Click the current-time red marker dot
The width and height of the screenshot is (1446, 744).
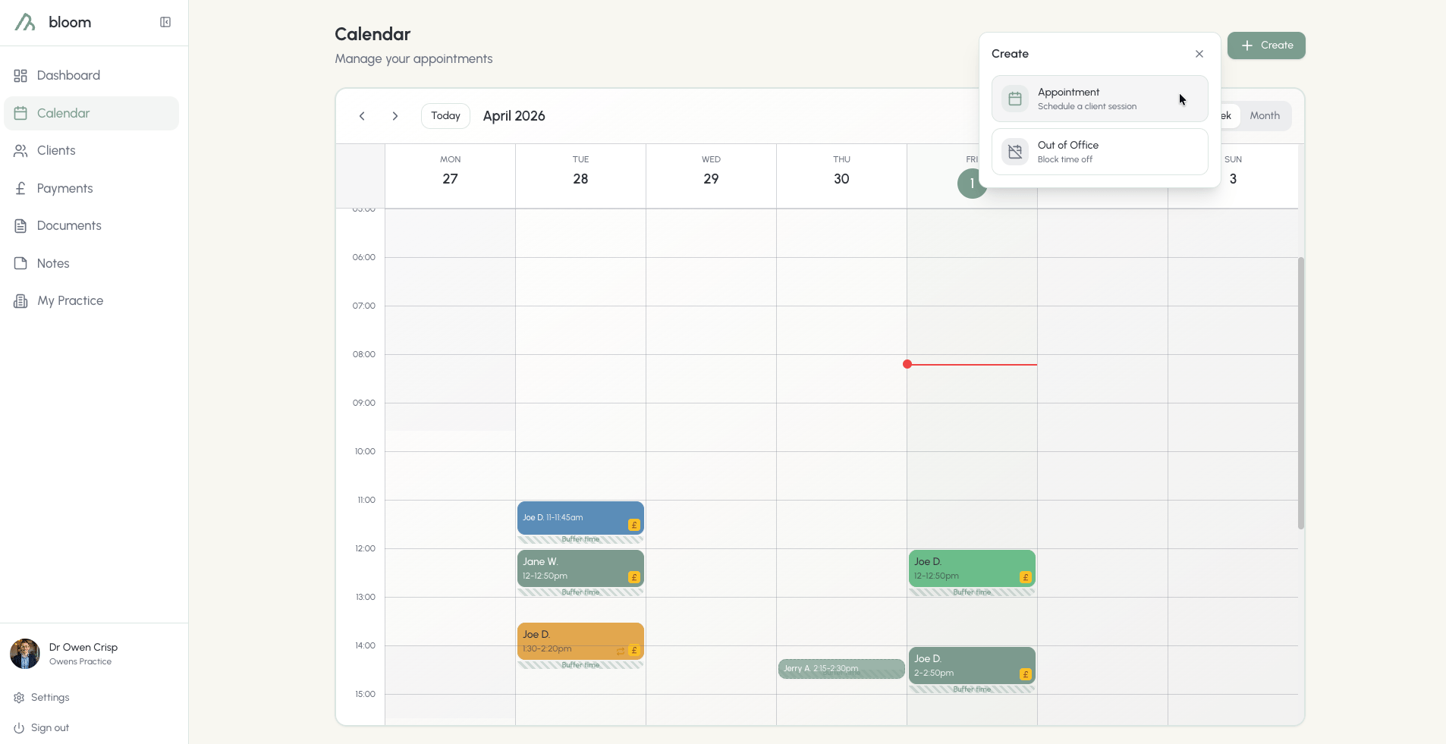tap(907, 365)
